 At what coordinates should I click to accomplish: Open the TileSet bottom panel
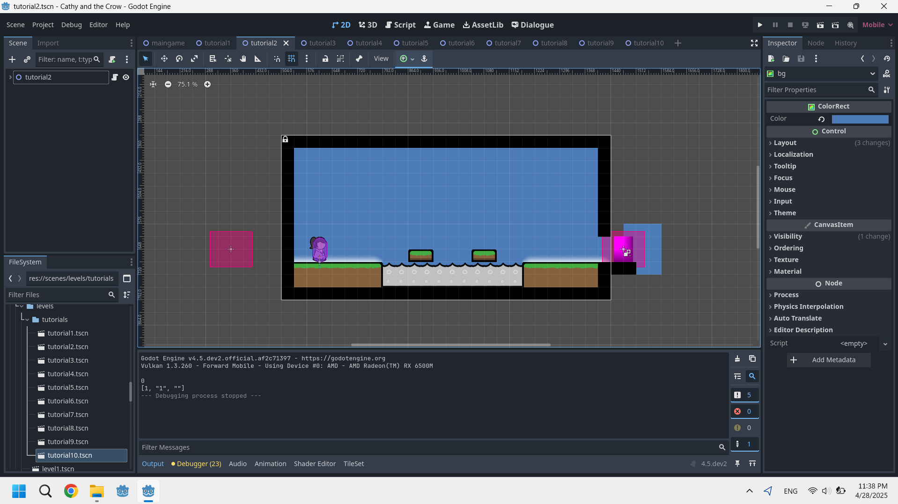(x=353, y=464)
